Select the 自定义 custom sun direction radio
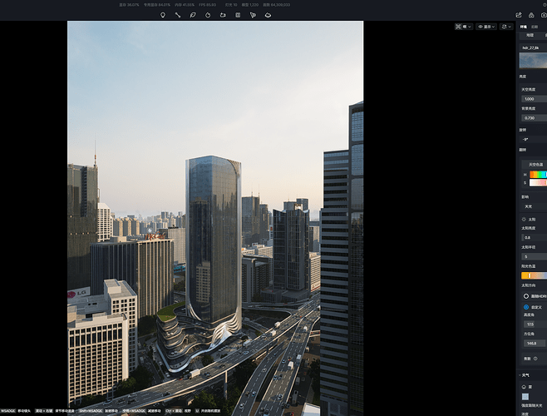 (x=526, y=307)
